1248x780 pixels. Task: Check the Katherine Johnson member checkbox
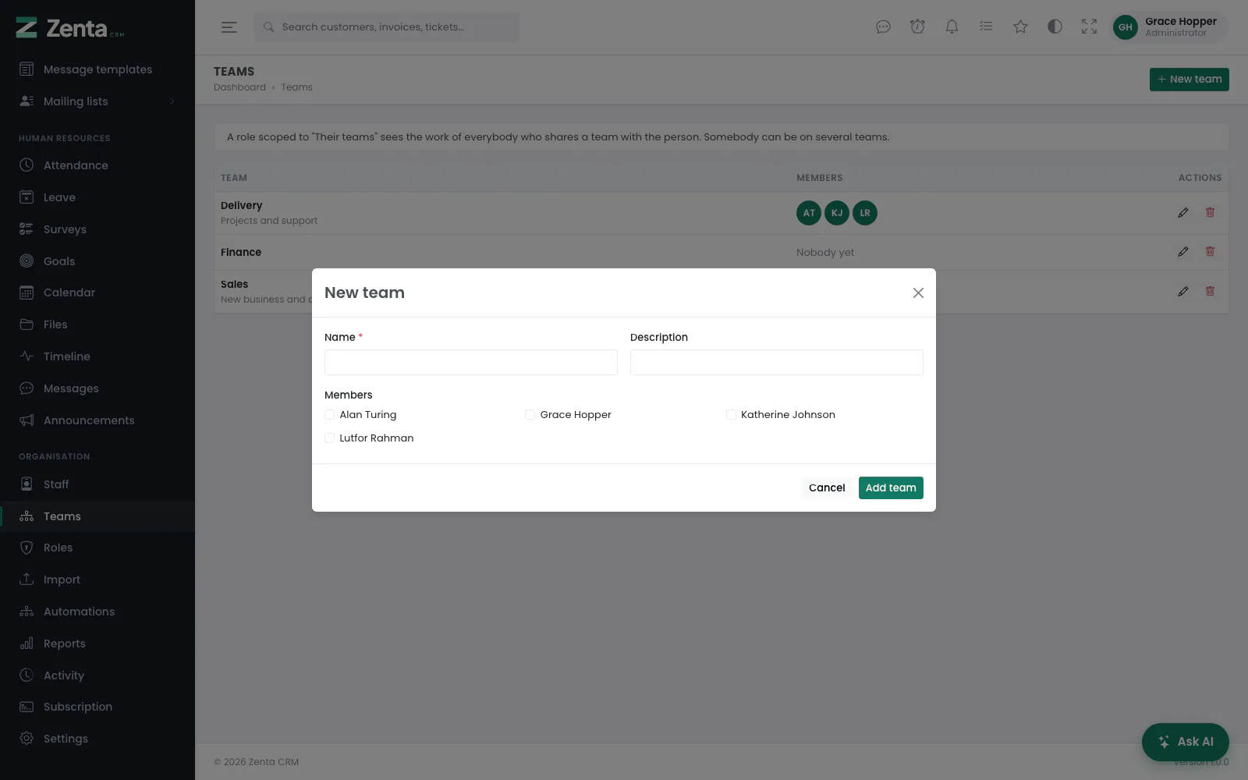pyautogui.click(x=731, y=415)
